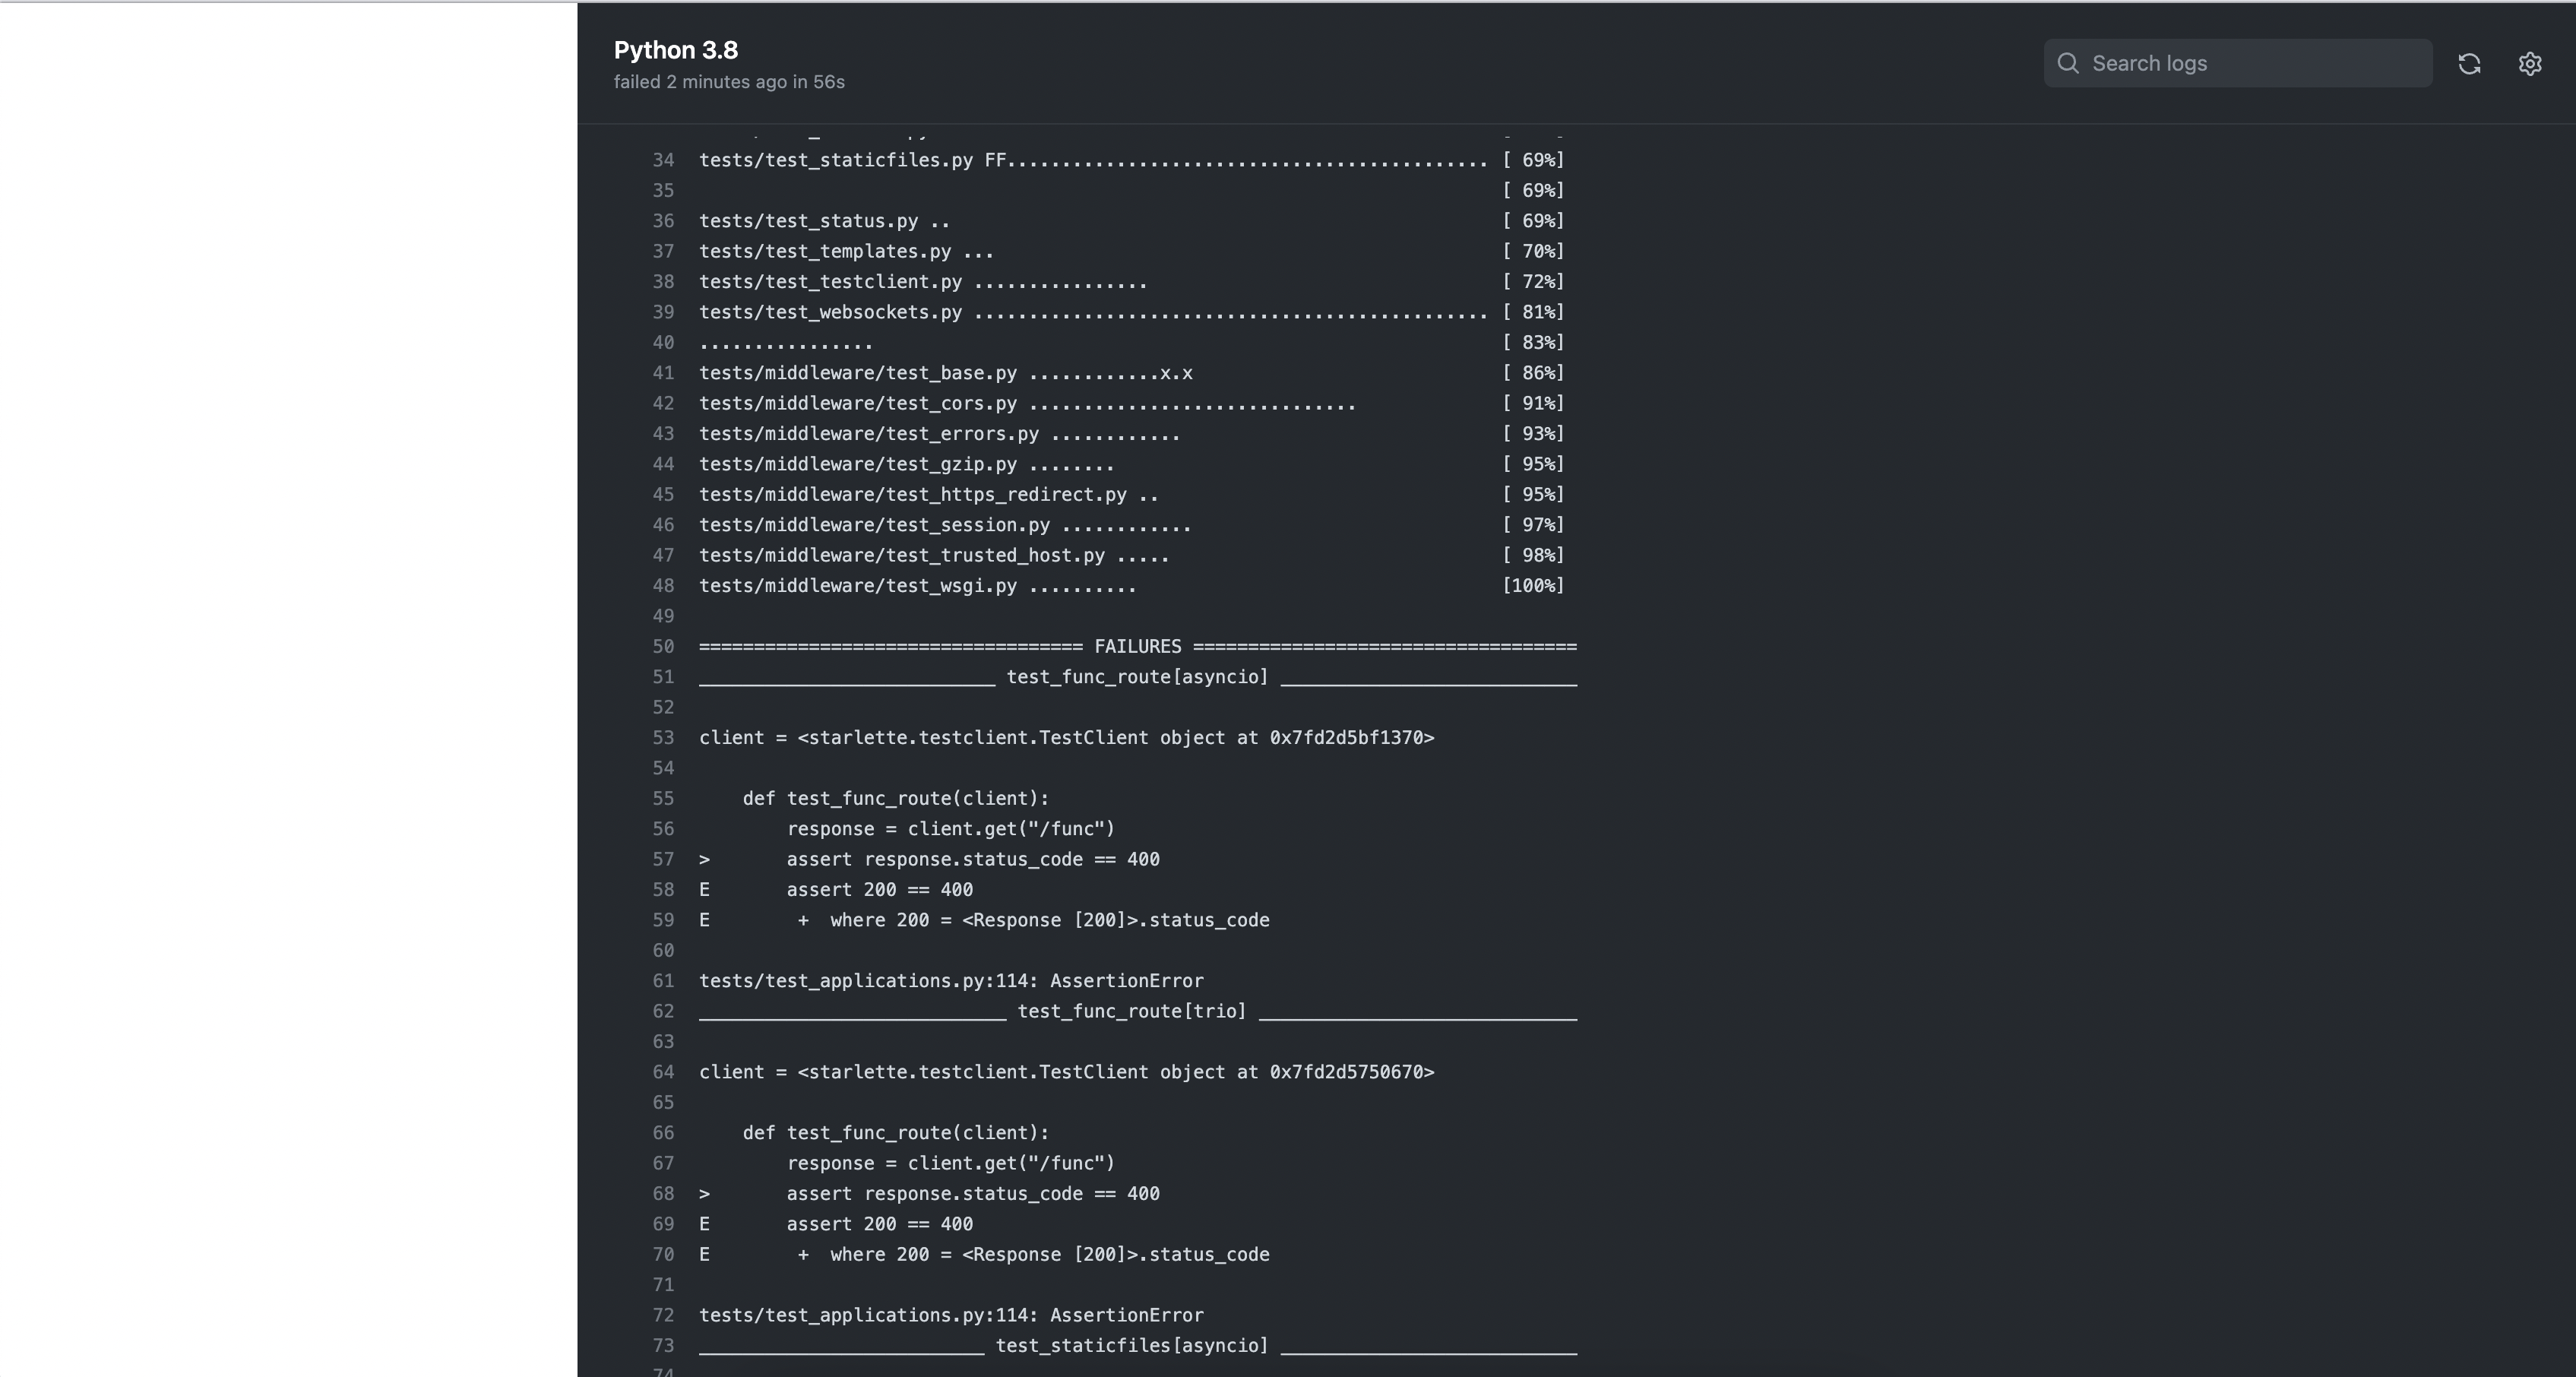The image size is (2576, 1377).
Task: Click line number 51 test_func_route[asyncio] header
Action: [x=663, y=677]
